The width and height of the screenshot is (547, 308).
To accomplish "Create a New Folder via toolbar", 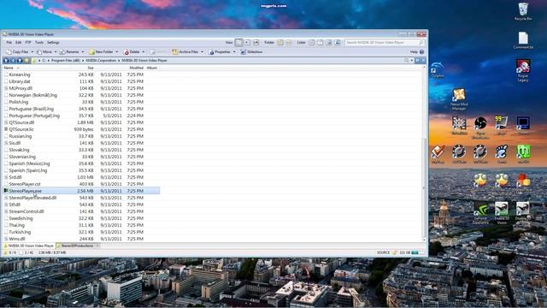I will (x=101, y=51).
